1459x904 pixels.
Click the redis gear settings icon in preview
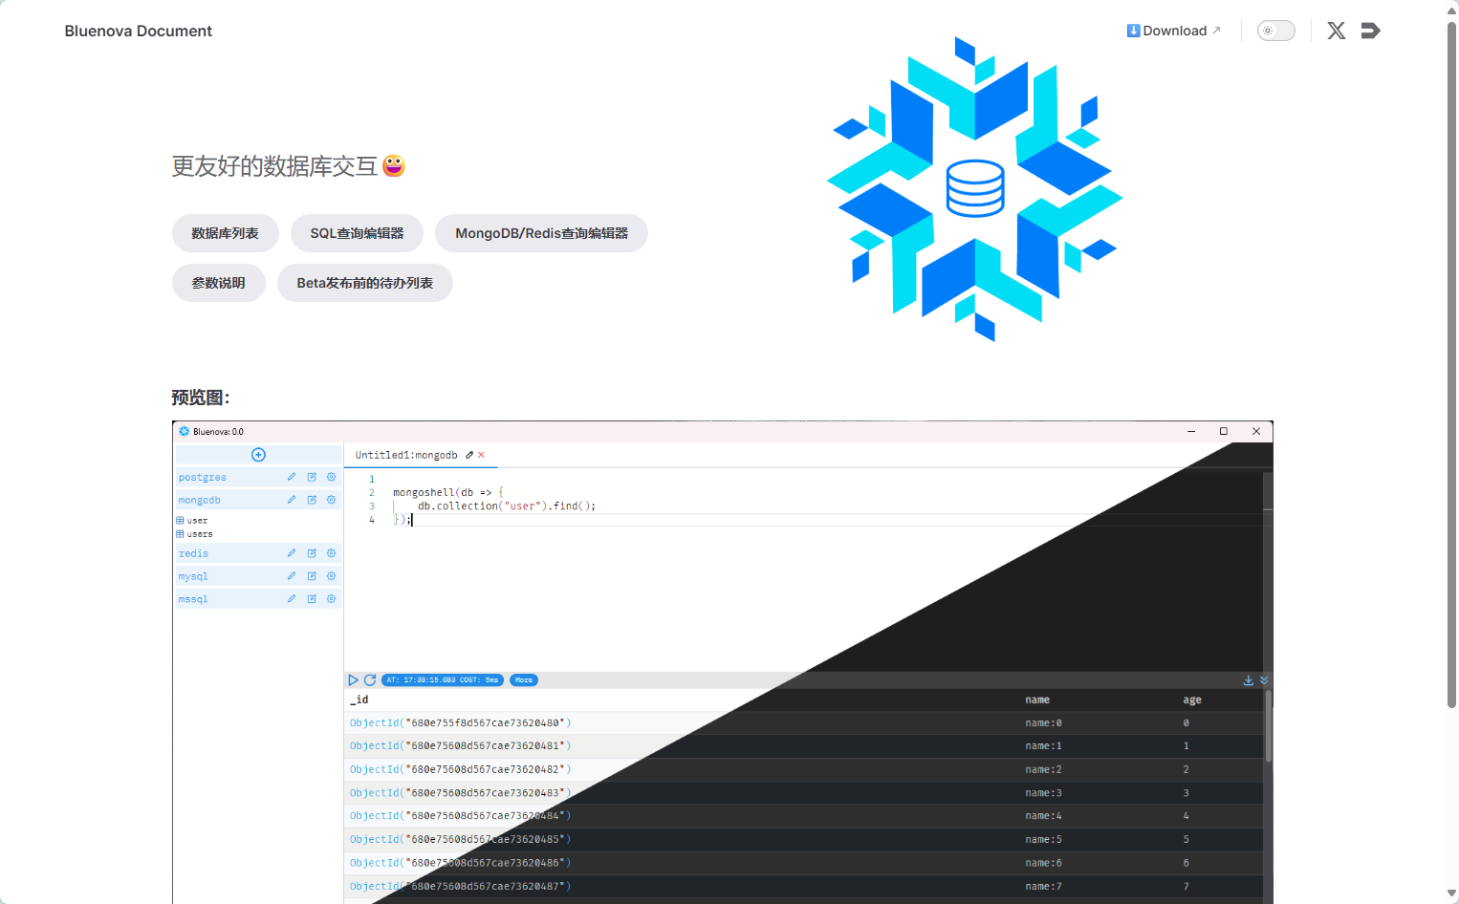coord(331,553)
